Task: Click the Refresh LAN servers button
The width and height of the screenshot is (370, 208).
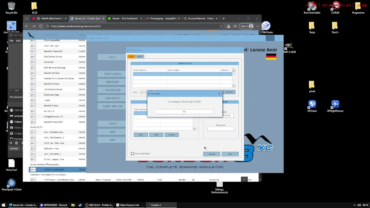Action: 229,92
